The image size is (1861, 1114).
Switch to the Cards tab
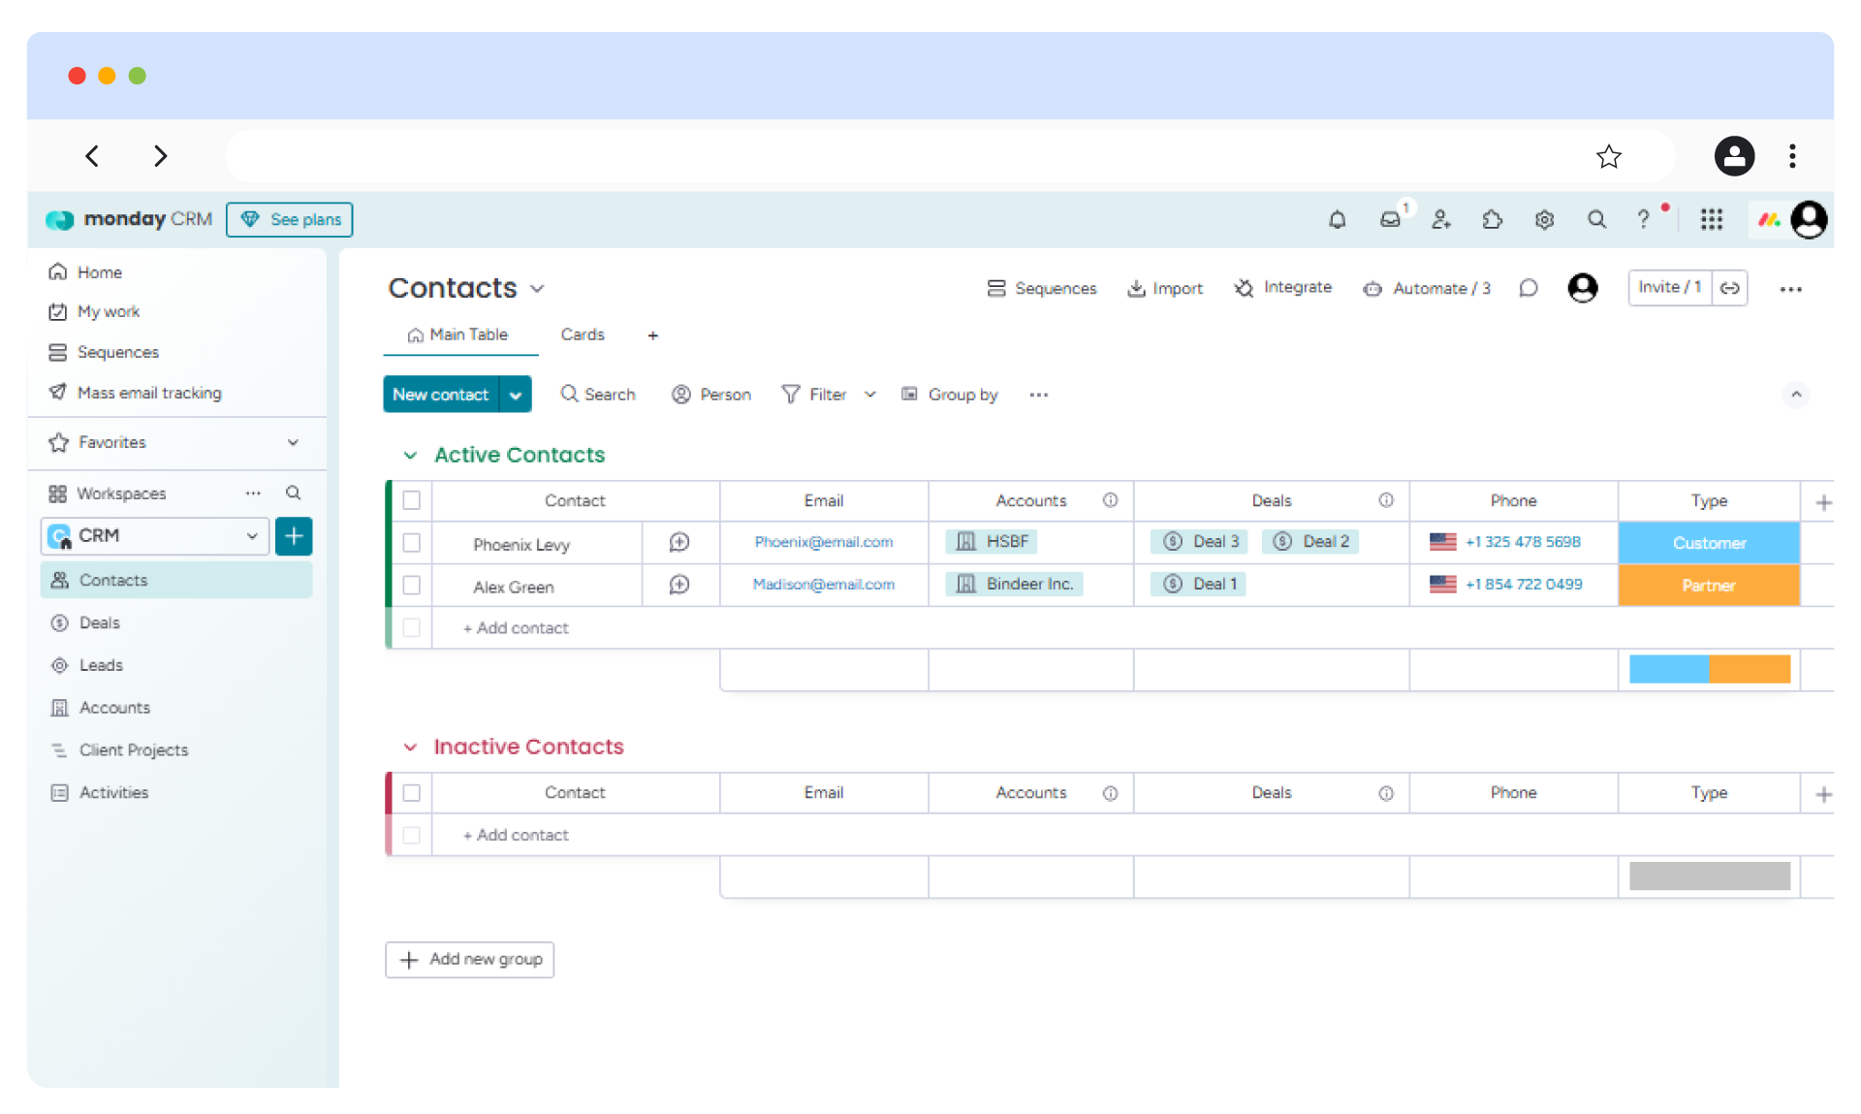click(582, 334)
